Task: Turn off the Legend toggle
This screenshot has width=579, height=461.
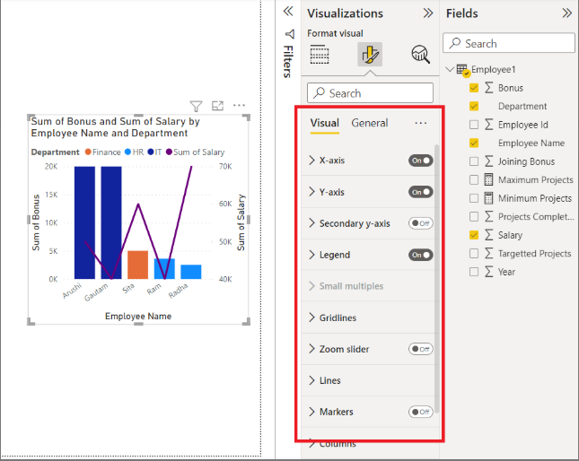Action: tap(421, 255)
